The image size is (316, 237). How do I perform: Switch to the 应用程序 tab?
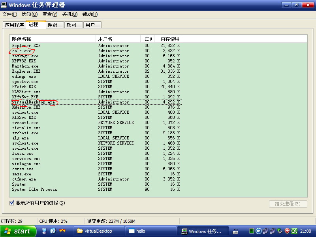click(x=14, y=25)
